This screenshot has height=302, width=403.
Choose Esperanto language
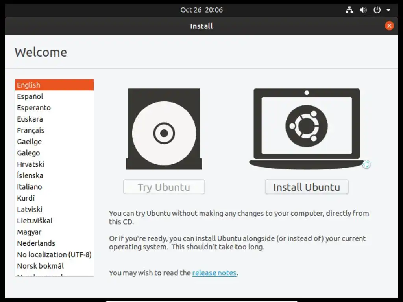54,108
